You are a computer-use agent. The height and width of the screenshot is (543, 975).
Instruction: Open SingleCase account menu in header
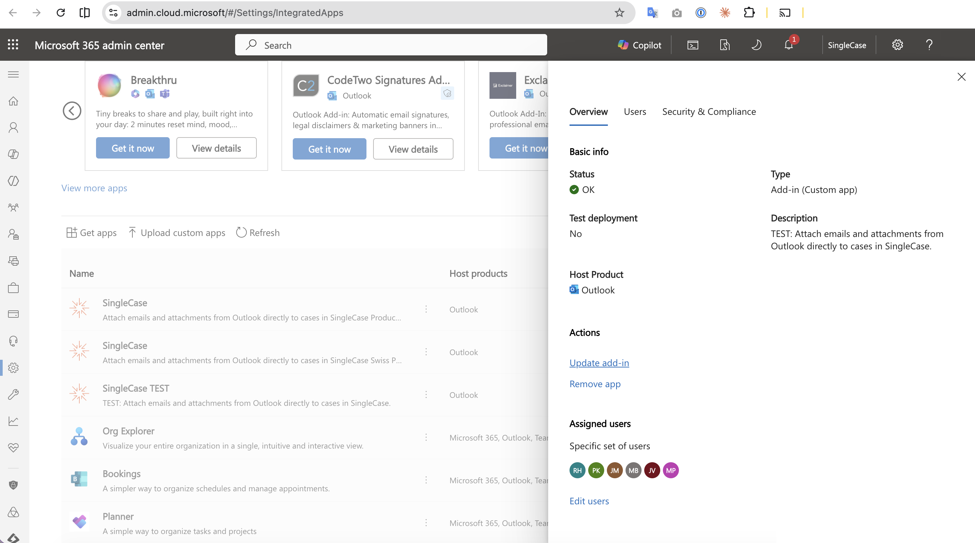click(x=847, y=45)
